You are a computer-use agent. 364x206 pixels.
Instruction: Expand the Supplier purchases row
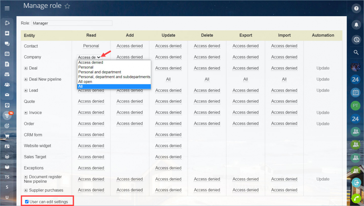point(26,190)
